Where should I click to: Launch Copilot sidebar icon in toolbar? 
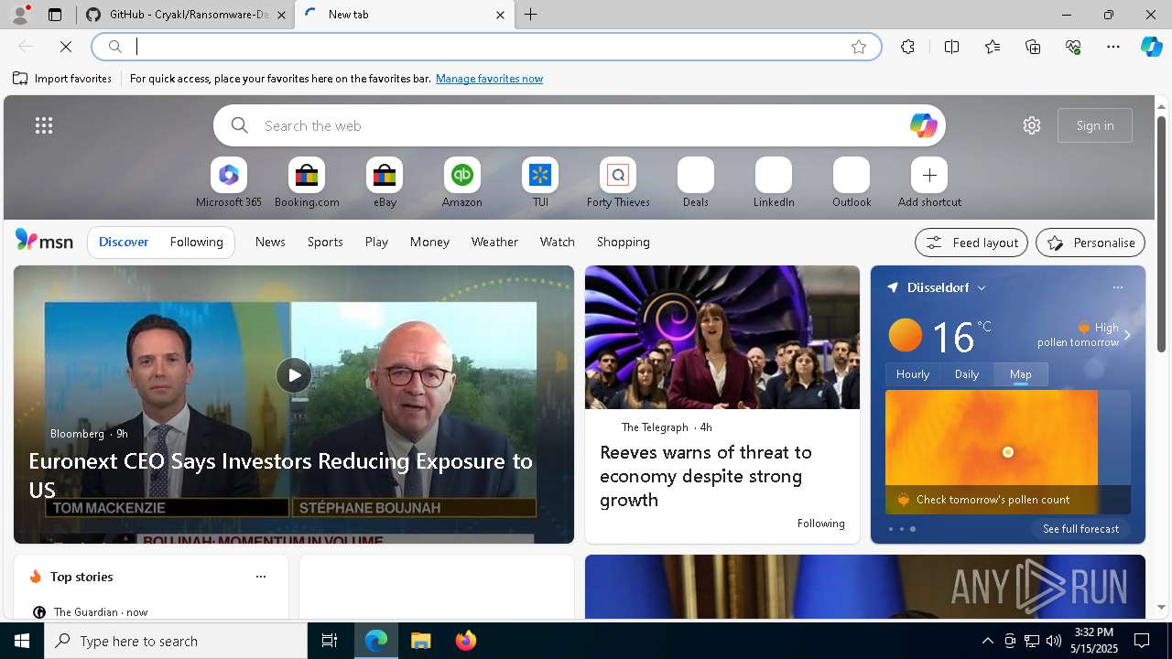(1152, 47)
